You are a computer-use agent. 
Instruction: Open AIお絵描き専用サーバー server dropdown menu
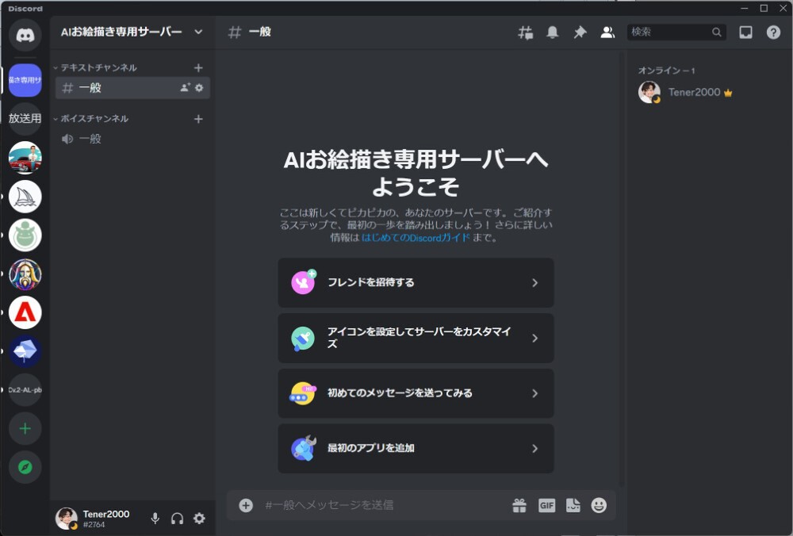tap(132, 32)
